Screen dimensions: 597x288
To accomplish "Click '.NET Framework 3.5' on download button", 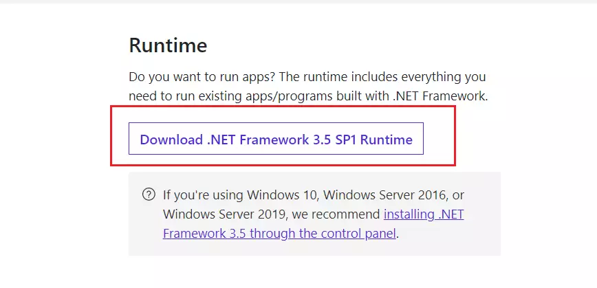I will point(269,140).
